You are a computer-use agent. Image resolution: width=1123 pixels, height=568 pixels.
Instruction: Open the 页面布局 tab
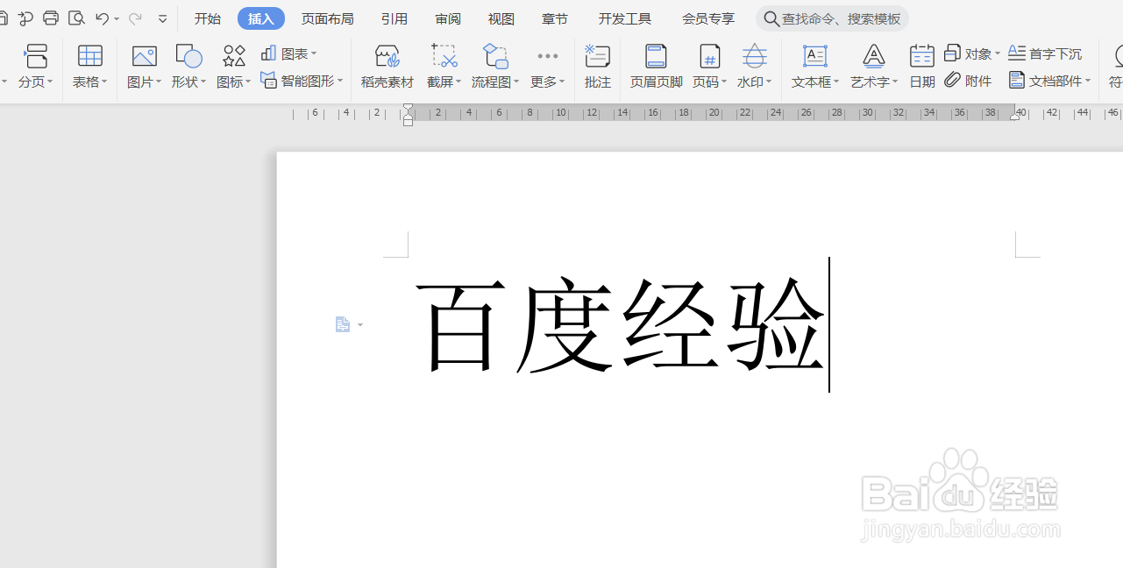click(x=328, y=18)
